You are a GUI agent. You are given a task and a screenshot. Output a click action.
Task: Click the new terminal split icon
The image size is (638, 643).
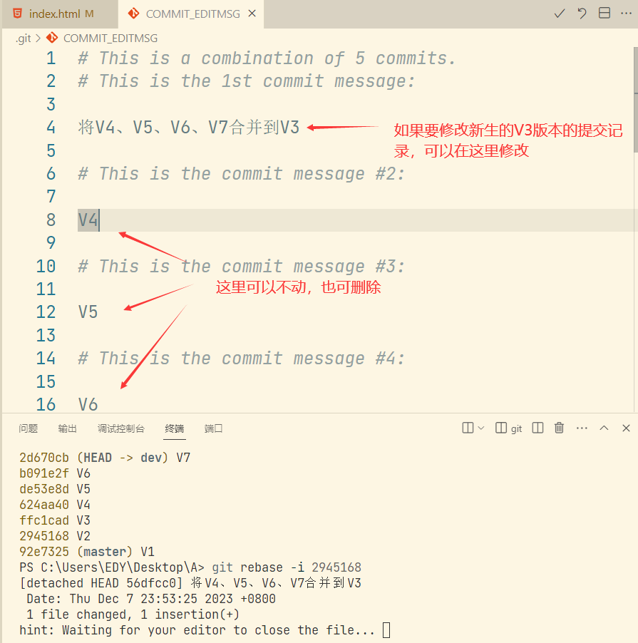point(468,428)
